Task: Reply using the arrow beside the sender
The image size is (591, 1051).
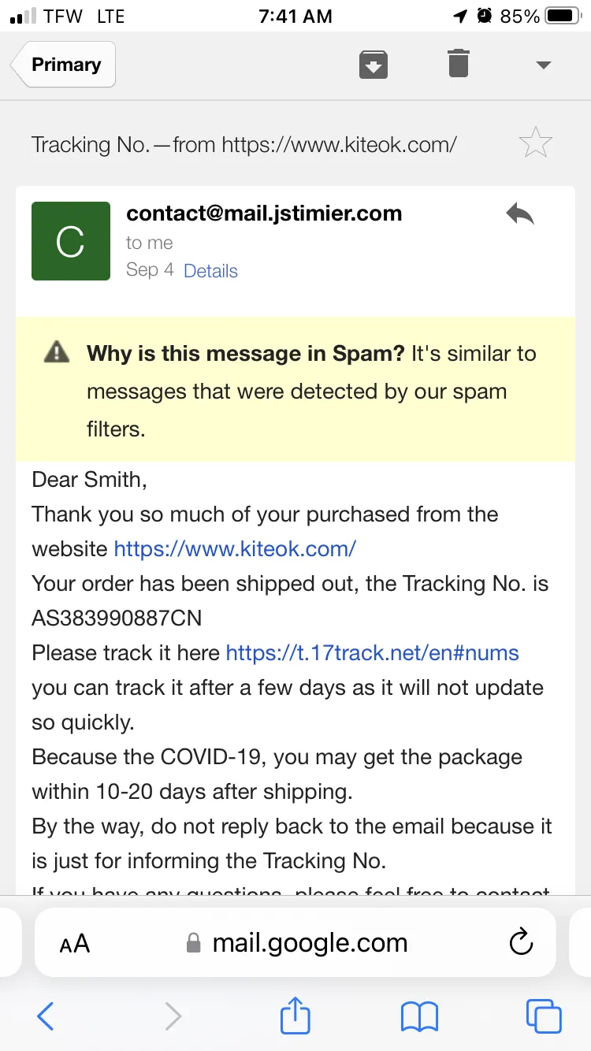Action: coord(520,214)
